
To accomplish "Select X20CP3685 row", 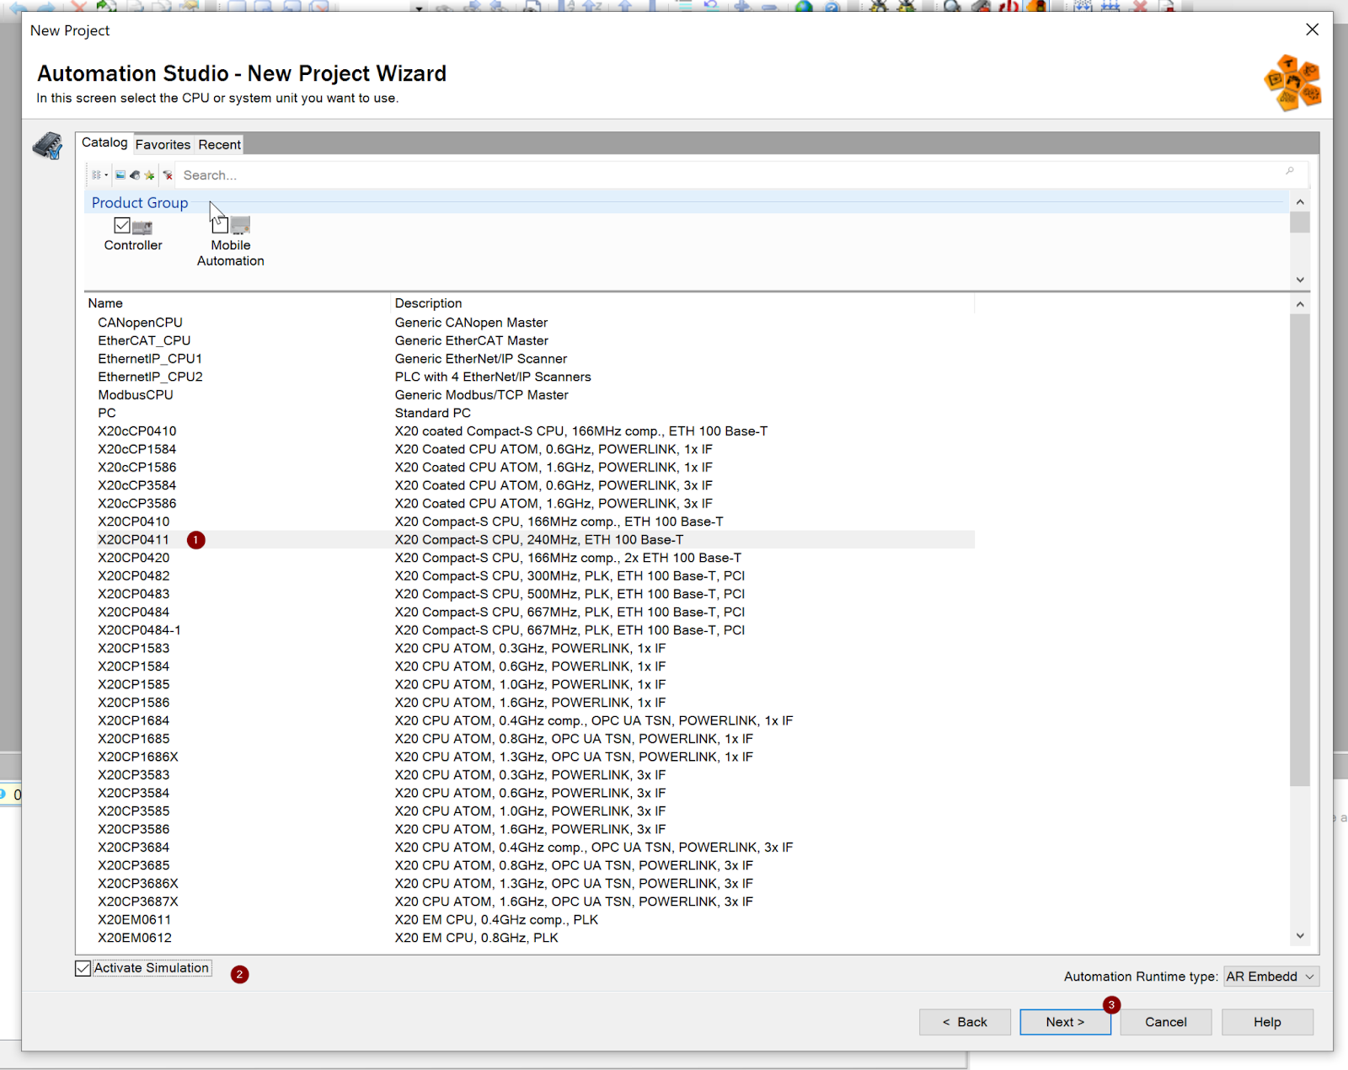I will (x=531, y=866).
